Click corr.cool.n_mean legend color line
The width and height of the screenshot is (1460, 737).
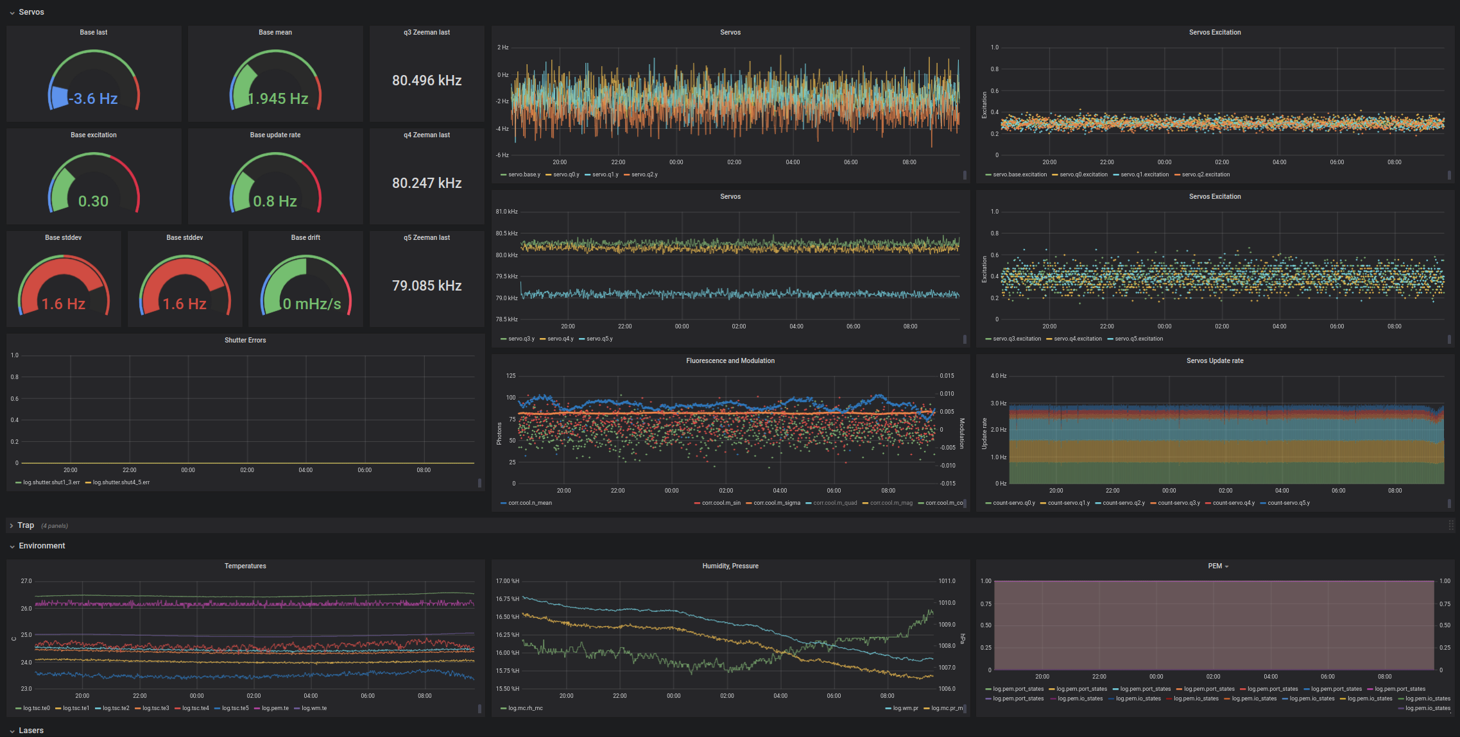click(503, 503)
